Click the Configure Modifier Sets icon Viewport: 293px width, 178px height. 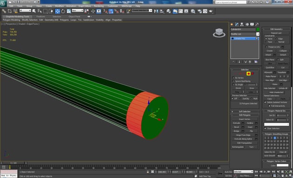[256, 62]
